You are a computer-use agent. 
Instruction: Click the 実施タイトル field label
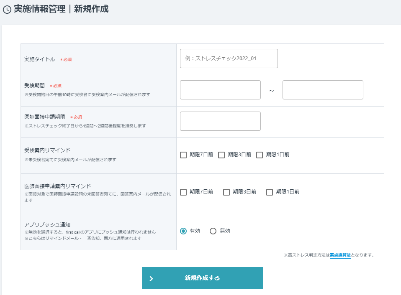click(x=40, y=59)
